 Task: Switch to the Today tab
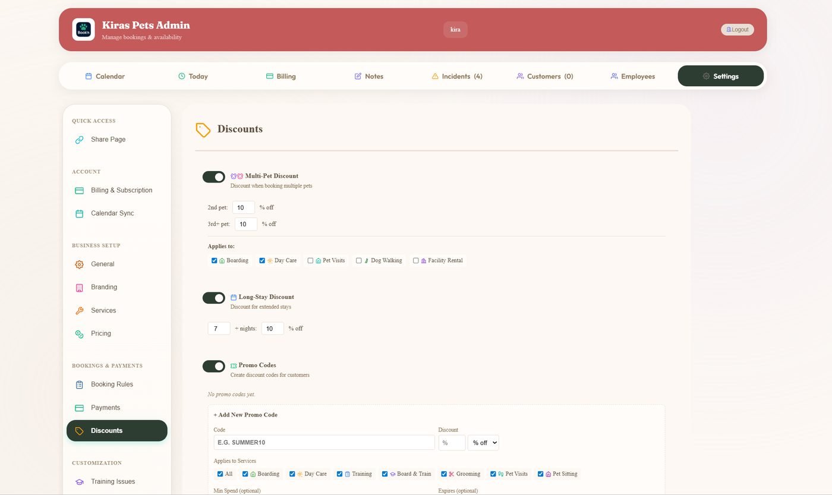point(193,76)
